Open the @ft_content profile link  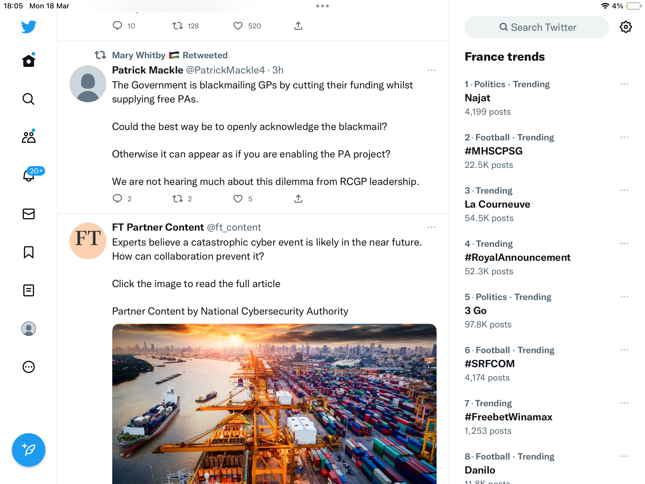click(234, 227)
